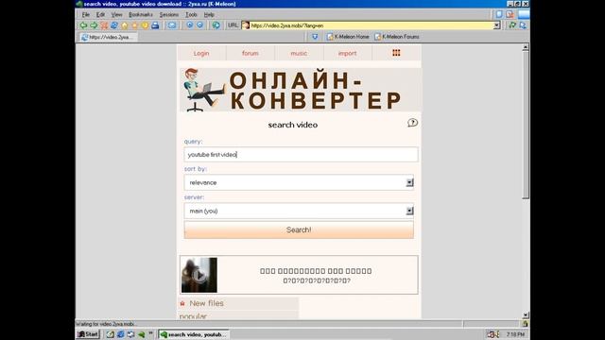Open the Mail envelope toolbar icon

point(172,25)
